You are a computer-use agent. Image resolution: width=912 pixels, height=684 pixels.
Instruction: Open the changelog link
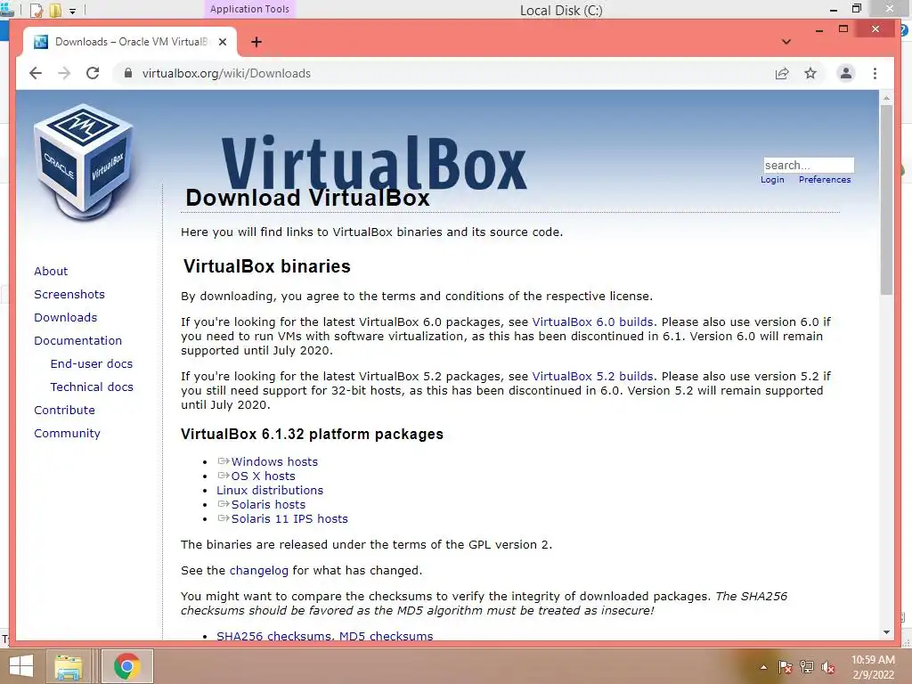click(x=259, y=571)
